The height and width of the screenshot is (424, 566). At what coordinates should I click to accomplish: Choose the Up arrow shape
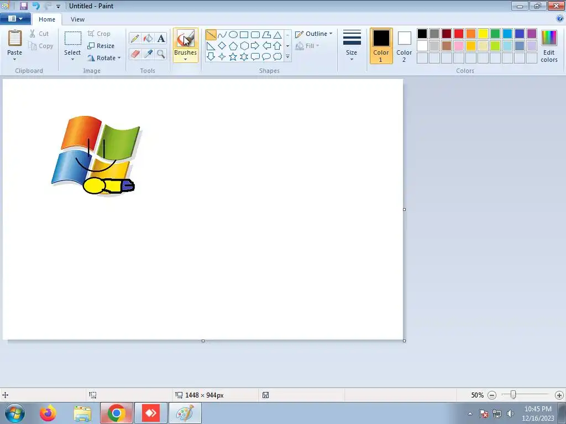[x=277, y=46]
